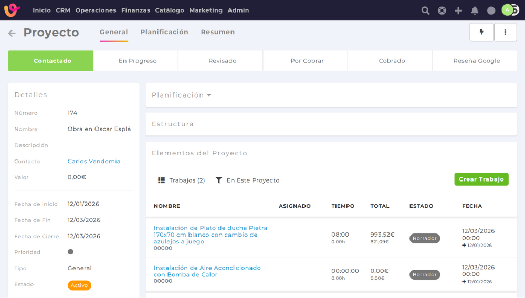Click the lightning bolt actions button

coord(482,32)
